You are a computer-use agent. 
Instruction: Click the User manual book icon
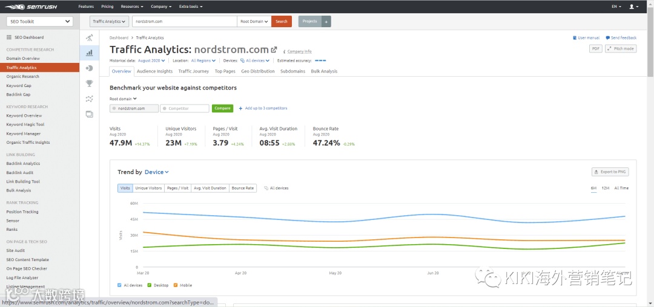[x=575, y=38]
